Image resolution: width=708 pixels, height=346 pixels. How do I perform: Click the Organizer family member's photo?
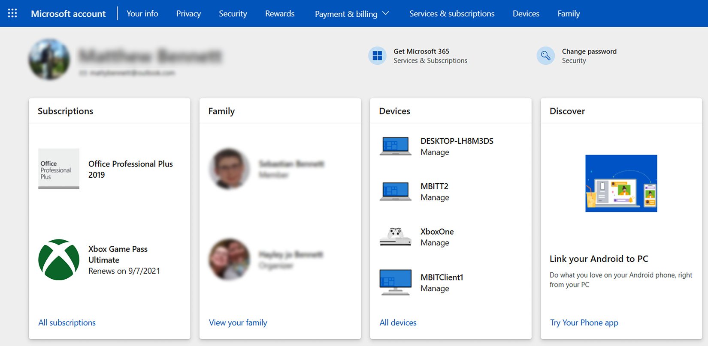point(230,259)
